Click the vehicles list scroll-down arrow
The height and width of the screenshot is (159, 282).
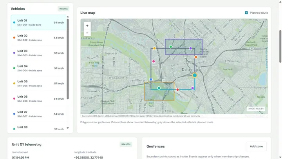point(68,128)
